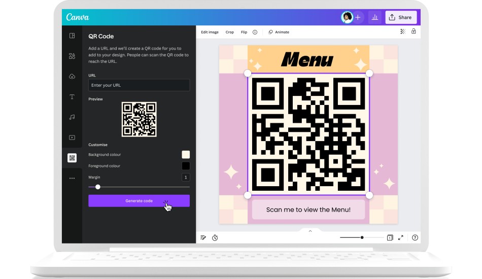
Task: Click the Margin value box
Action: [x=186, y=178]
